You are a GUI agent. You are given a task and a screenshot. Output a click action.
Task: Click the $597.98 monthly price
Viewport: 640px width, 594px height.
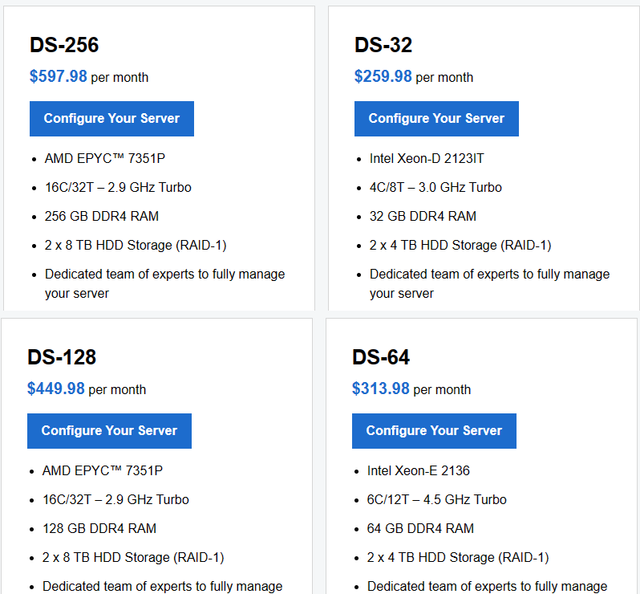(x=59, y=76)
